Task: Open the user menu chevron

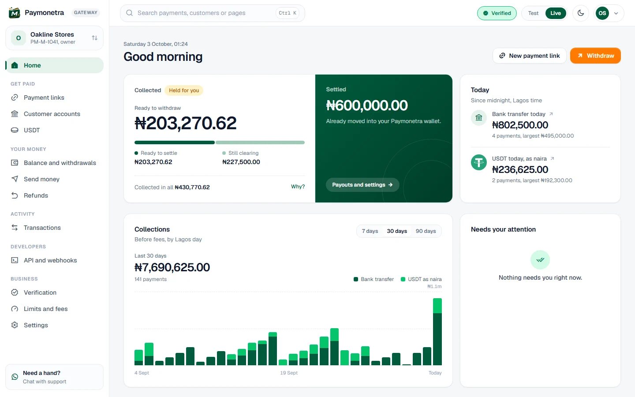Action: [x=616, y=13]
